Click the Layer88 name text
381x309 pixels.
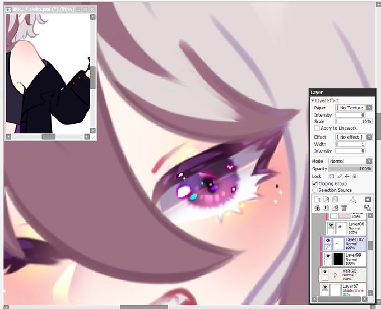click(x=356, y=224)
